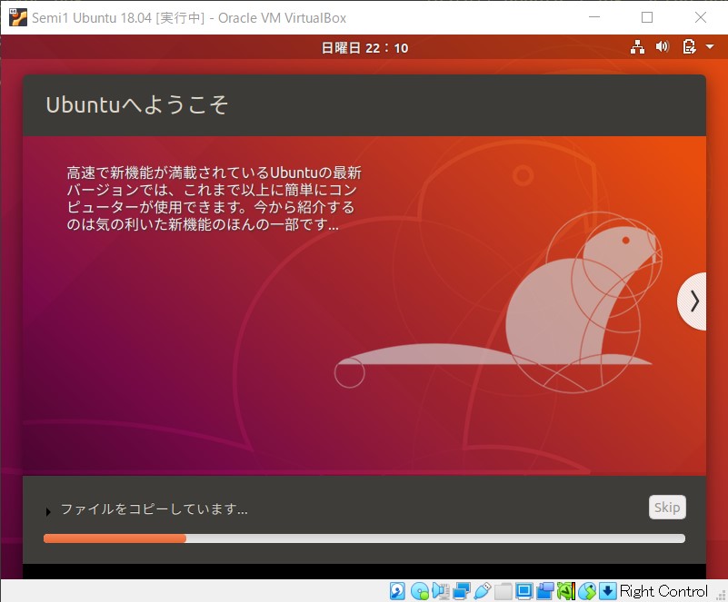
Task: Click the optical disc status icon
Action: tap(420, 591)
